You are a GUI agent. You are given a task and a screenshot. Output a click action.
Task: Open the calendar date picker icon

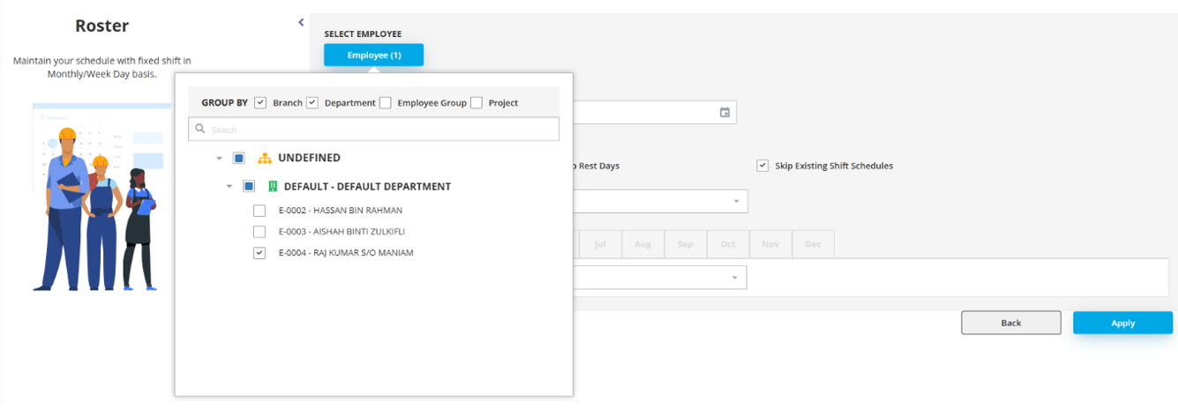724,113
